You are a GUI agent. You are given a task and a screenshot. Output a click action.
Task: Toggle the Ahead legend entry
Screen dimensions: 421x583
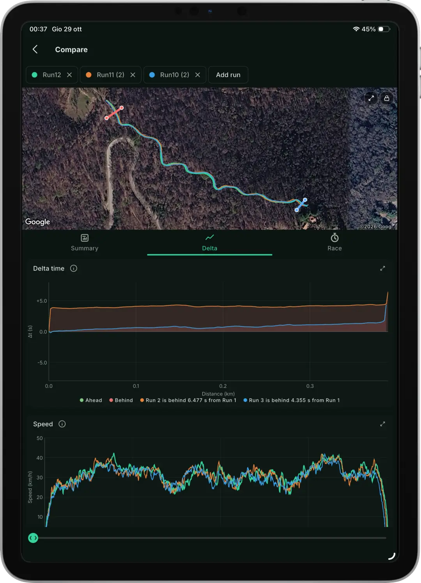click(91, 400)
